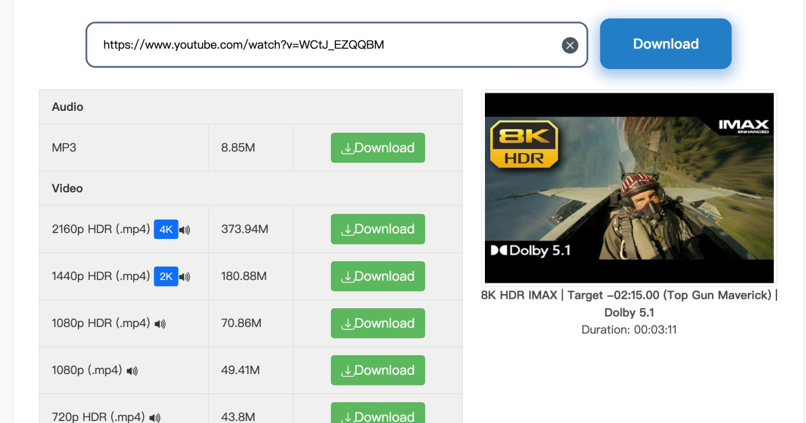Click the 43.8M file size
Screen dimensions: 806x423
[238, 417]
